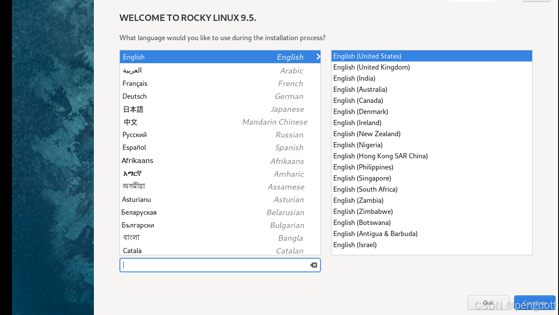The image size is (559, 315).
Task: Choose English (Singapore) locale
Action: click(x=432, y=178)
